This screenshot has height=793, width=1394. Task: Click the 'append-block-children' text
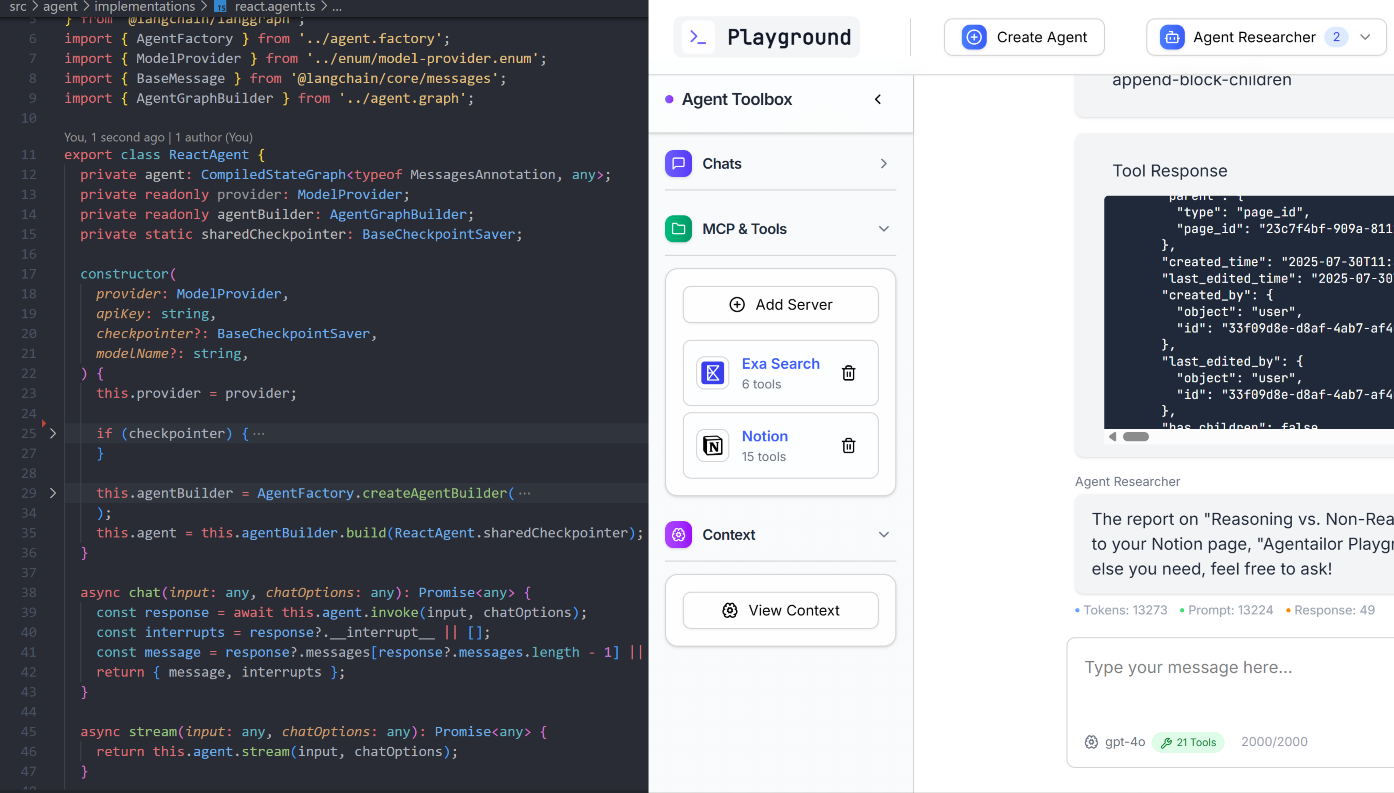(x=1202, y=81)
